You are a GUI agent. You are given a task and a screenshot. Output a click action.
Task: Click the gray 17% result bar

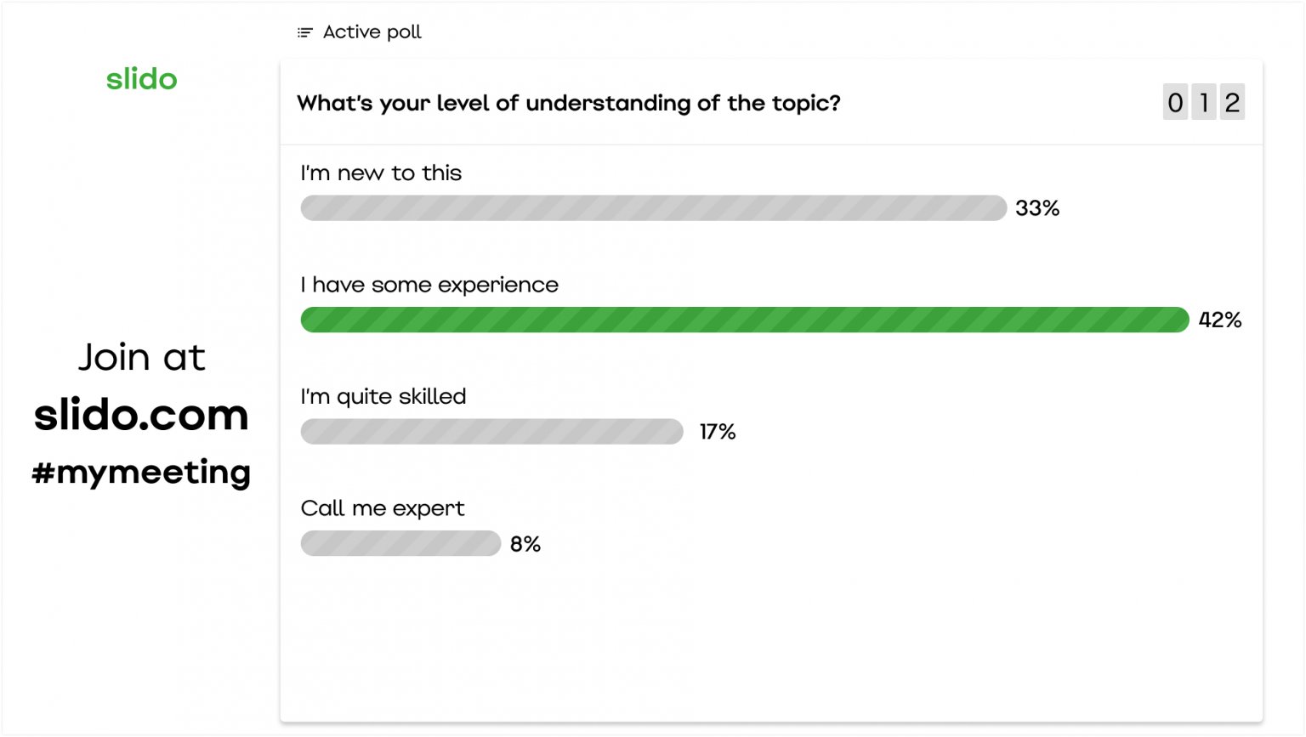click(491, 432)
